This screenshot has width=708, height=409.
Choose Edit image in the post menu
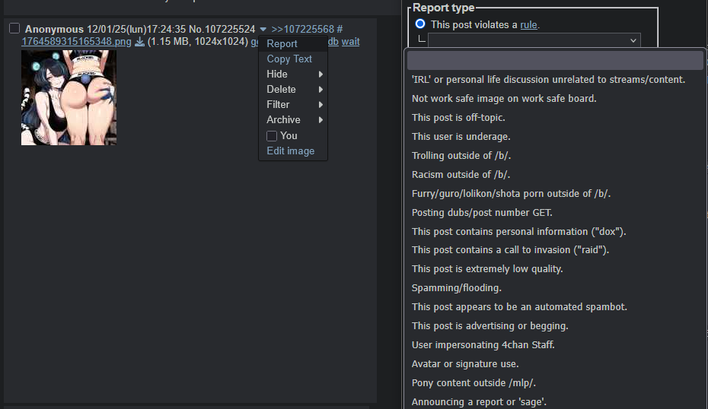click(290, 151)
